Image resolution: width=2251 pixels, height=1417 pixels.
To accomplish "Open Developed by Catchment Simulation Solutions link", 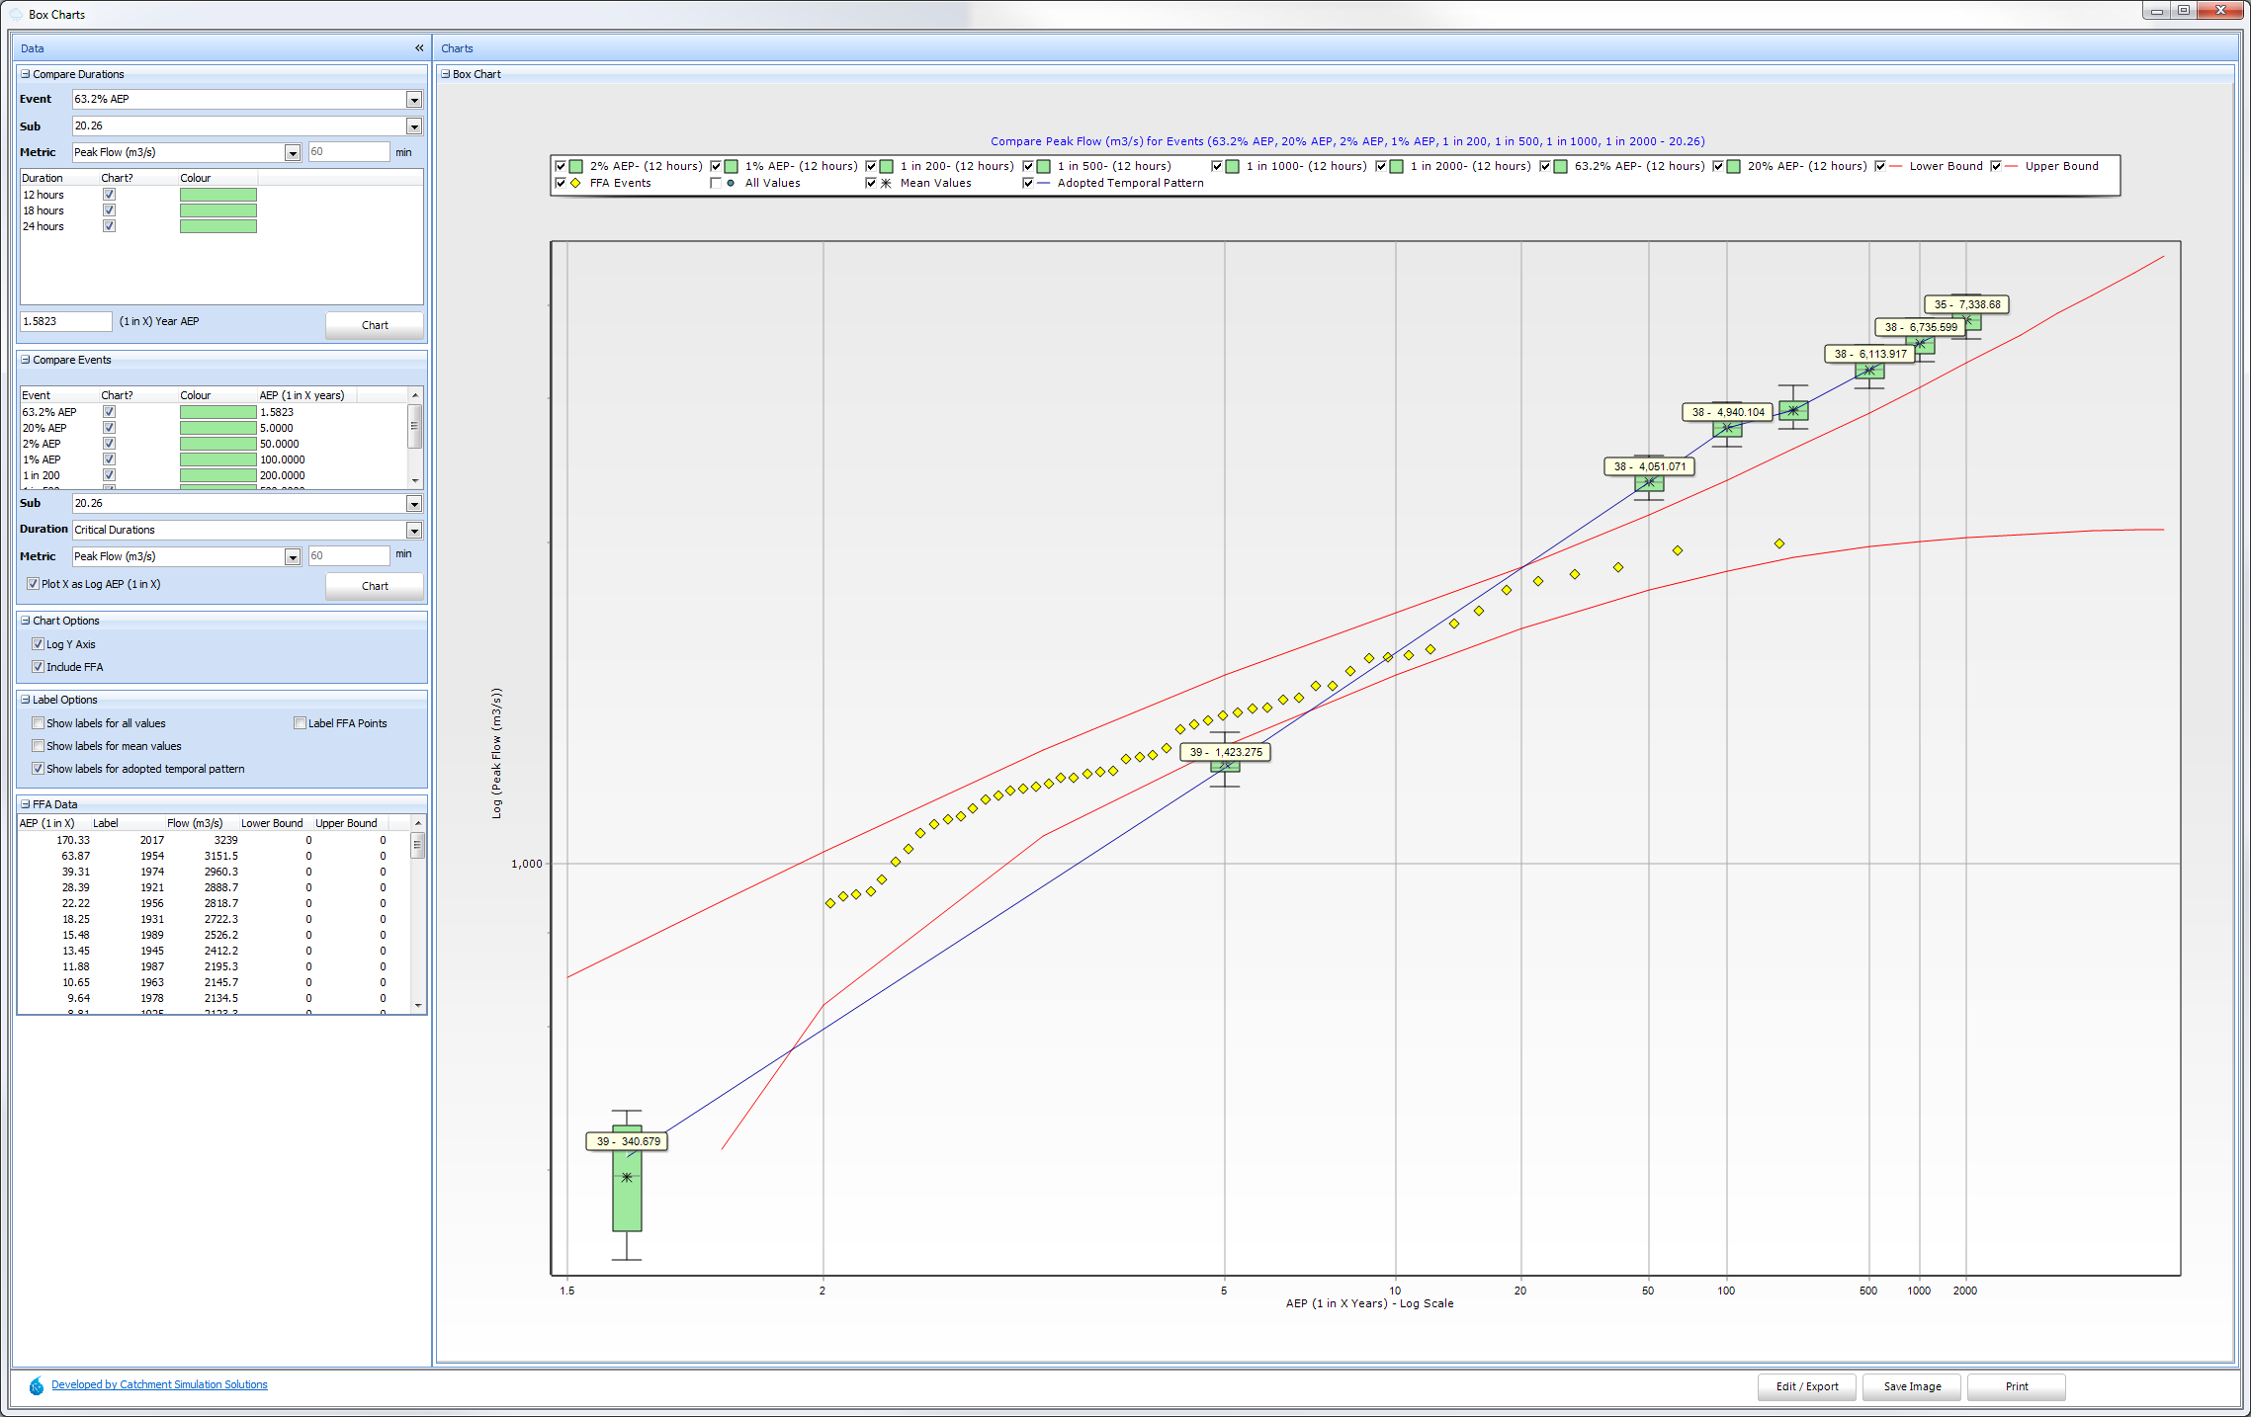I will [x=159, y=1384].
